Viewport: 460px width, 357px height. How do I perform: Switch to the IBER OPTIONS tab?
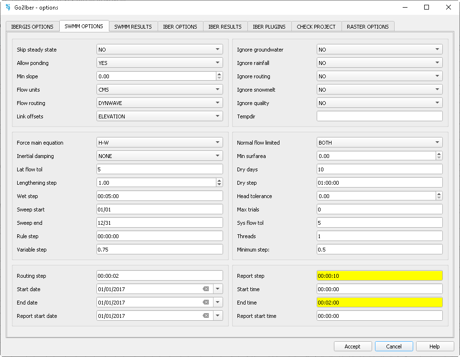coord(180,27)
